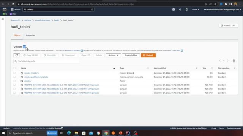Image resolution: width=243 pixels, height=136 pixels.
Task: Click the orange Upload button
Action: pos(148,55)
